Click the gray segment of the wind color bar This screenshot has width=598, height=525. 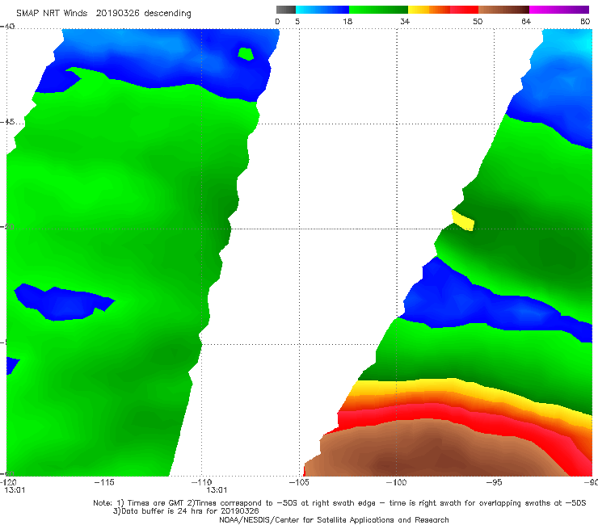coord(285,10)
